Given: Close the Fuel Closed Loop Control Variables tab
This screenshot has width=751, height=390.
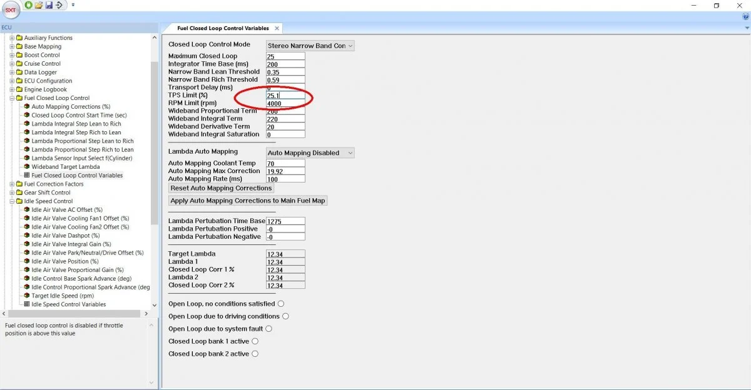Looking at the screenshot, I should point(277,28).
